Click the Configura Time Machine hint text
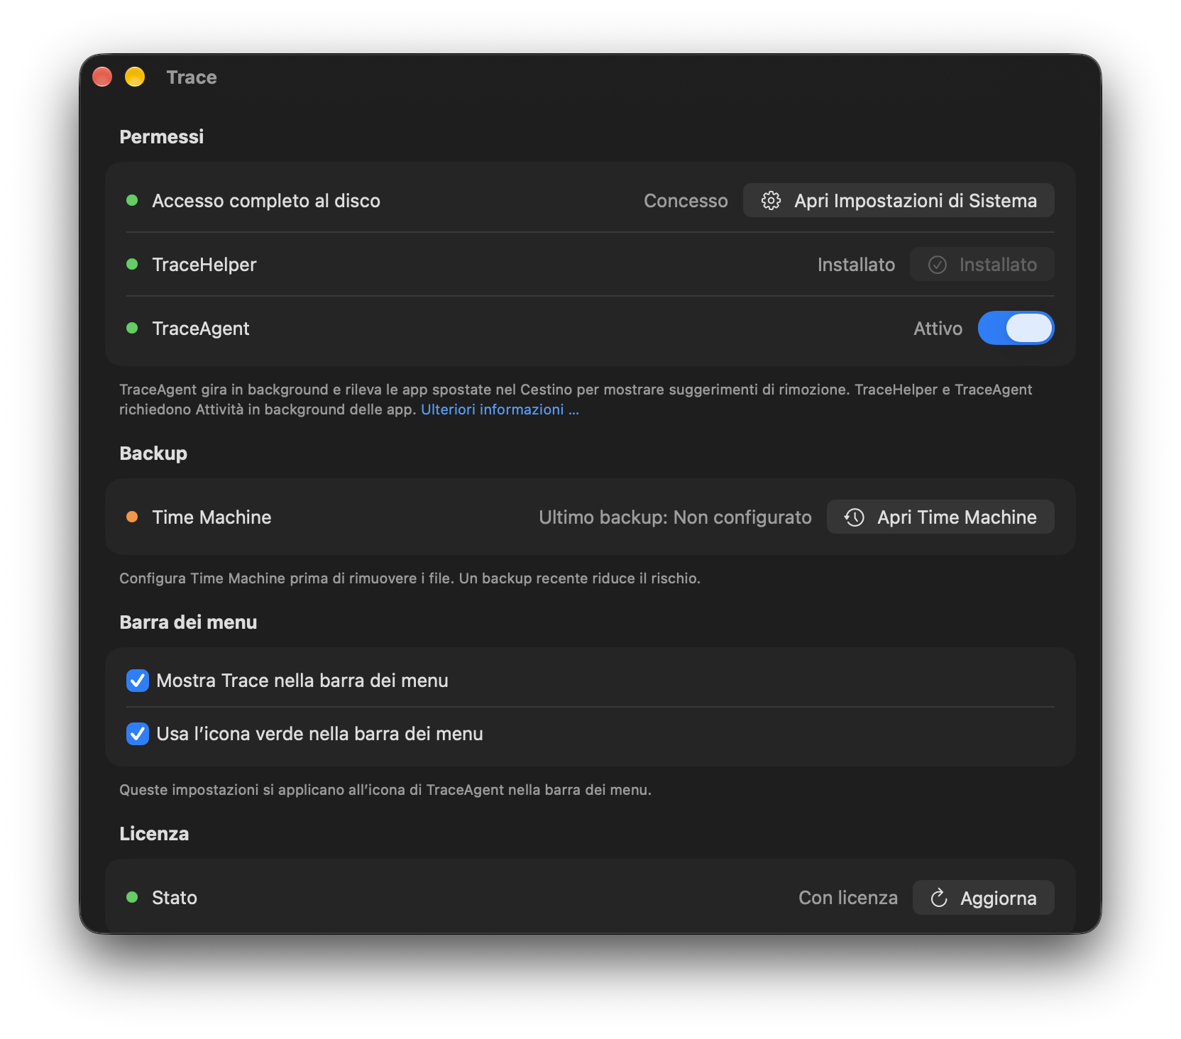Viewport: 1181px width, 1039px height. click(410, 578)
